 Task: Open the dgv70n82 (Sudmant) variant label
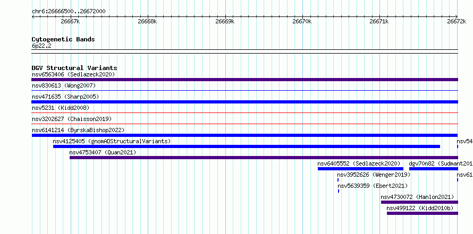(x=441, y=163)
